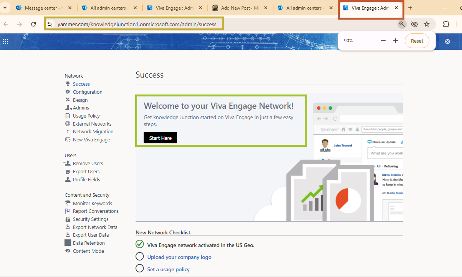Viewport: 462px width, 277px height.
Task: Click the Design tools icon
Action: 68,100
